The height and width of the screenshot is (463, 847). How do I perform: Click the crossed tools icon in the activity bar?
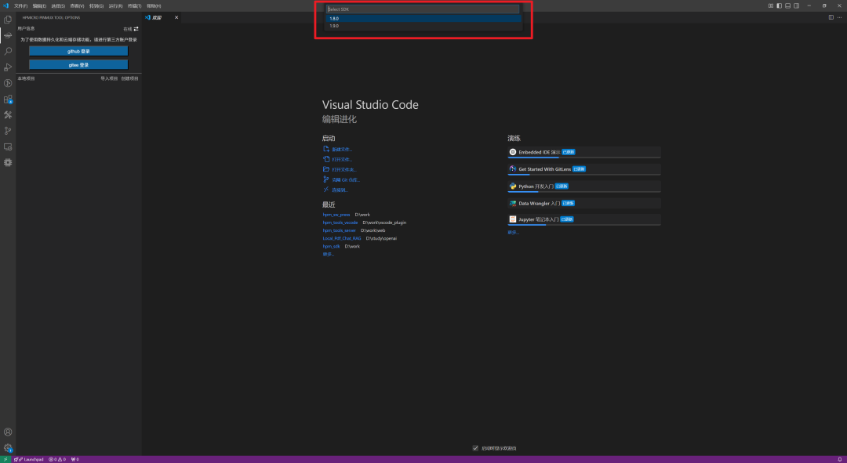click(8, 115)
